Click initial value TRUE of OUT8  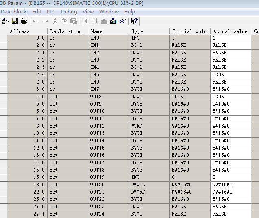coord(190,97)
